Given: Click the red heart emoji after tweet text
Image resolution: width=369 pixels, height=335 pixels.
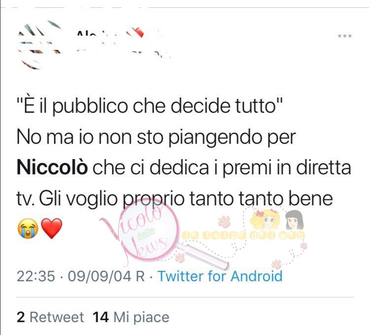Looking at the screenshot, I should pos(52,228).
